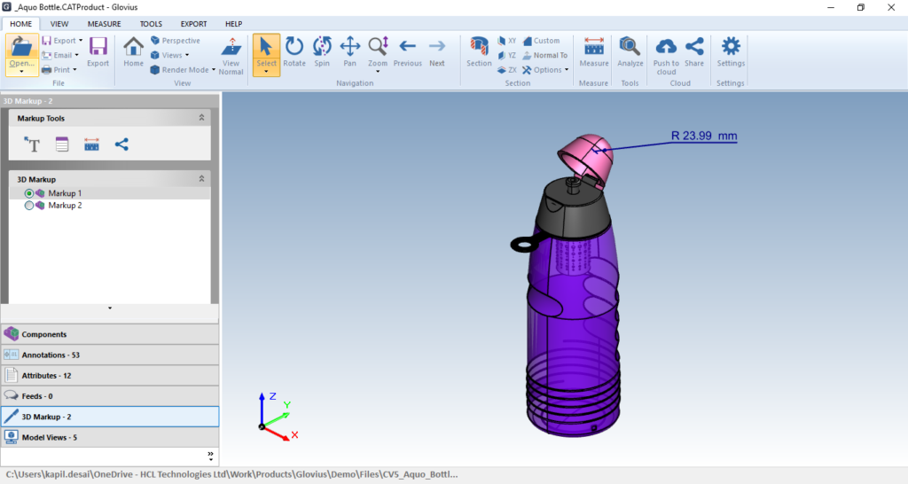Click the R 23.99 mm dimension label

(704, 136)
